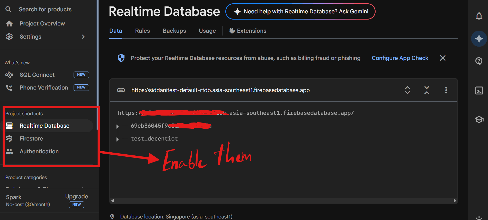The width and height of the screenshot is (488, 220).
Task: Open the Firestore icon in shortcuts
Action: (x=9, y=138)
